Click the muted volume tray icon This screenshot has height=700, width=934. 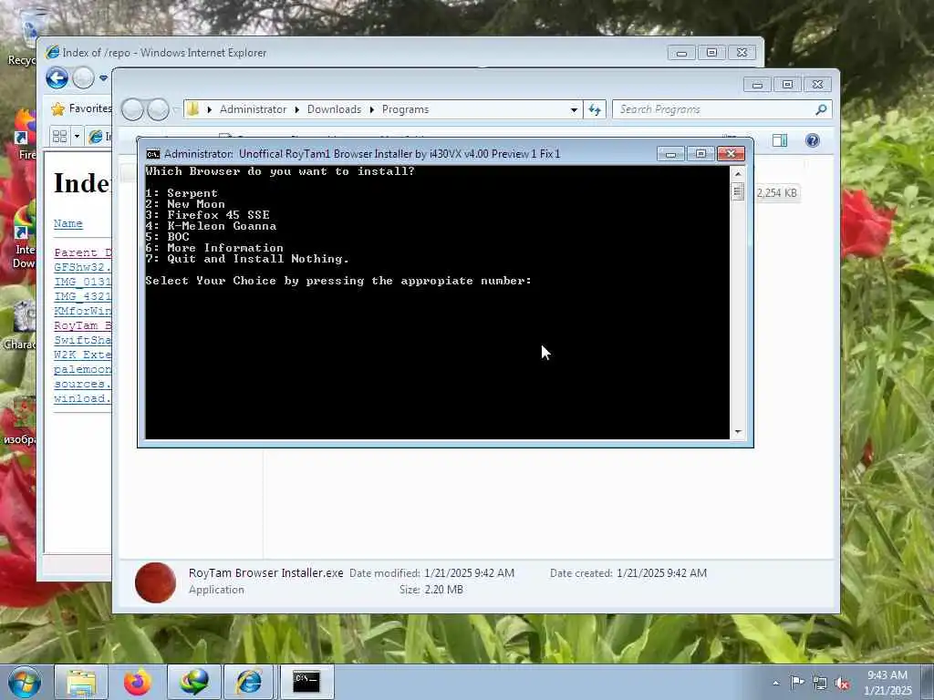[x=842, y=684]
